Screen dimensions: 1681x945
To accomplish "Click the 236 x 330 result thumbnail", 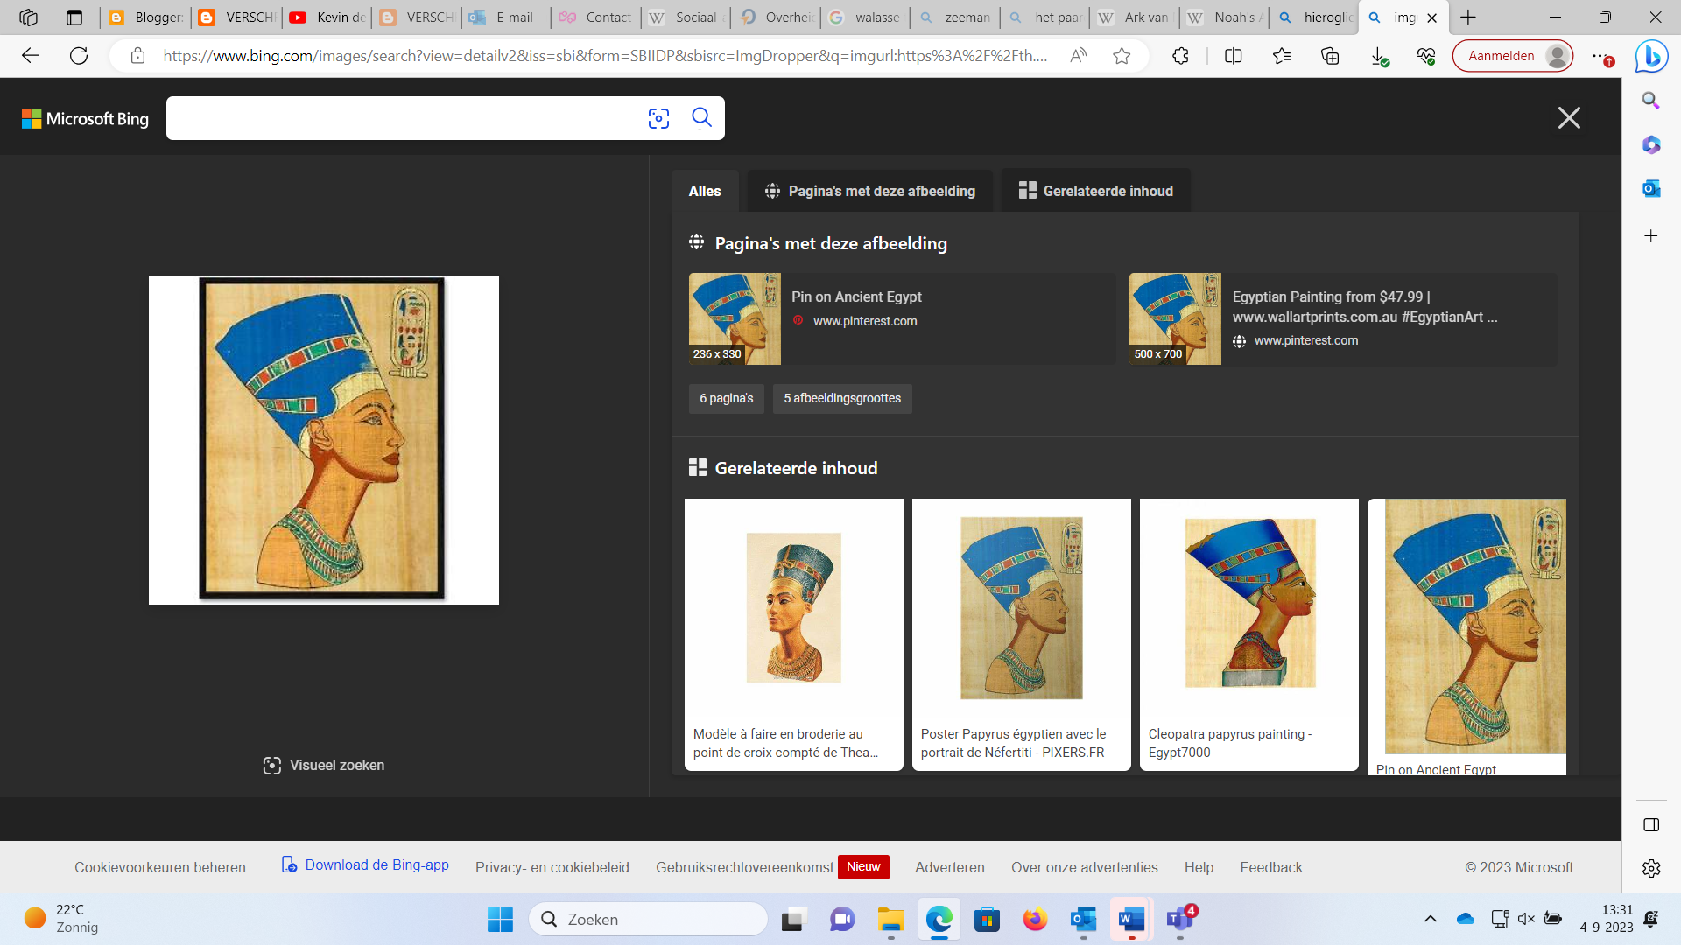I will click(x=735, y=318).
